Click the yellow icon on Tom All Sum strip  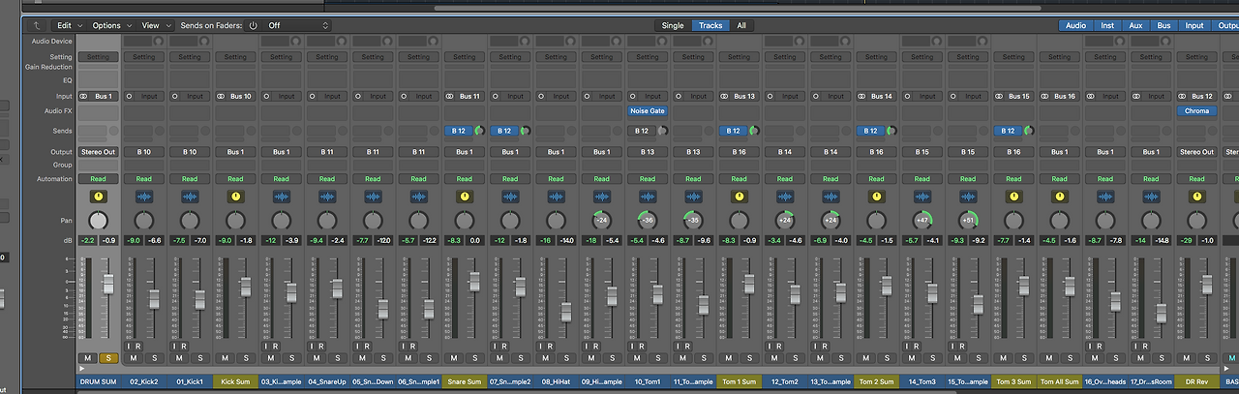(1060, 197)
